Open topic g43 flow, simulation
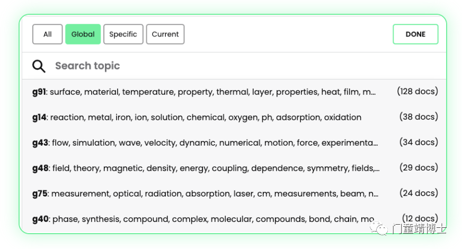This screenshot has width=462, height=249. (x=205, y=143)
